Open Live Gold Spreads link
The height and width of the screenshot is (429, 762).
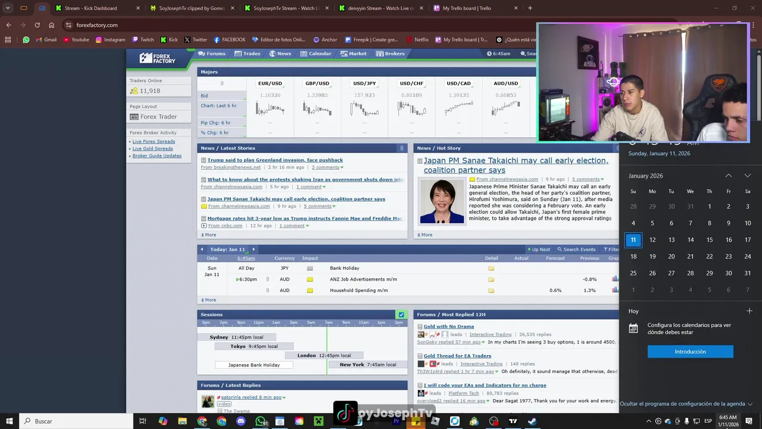152,149
